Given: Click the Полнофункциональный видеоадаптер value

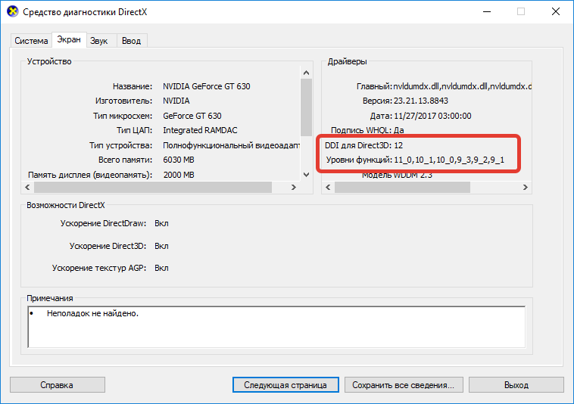Looking at the screenshot, I should tap(232, 145).
